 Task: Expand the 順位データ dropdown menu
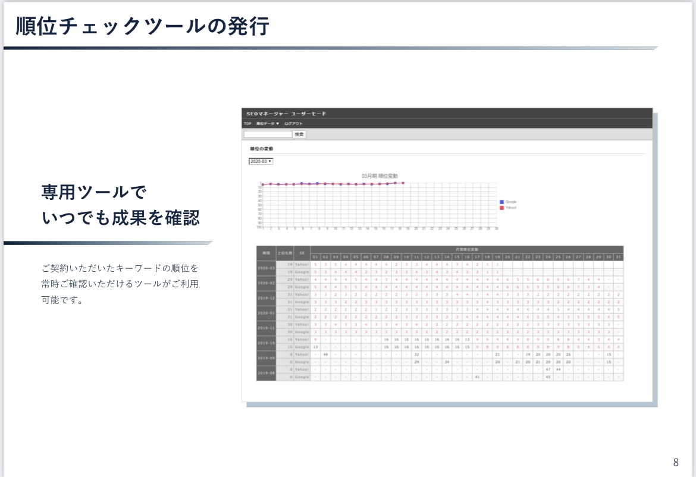[x=267, y=123]
